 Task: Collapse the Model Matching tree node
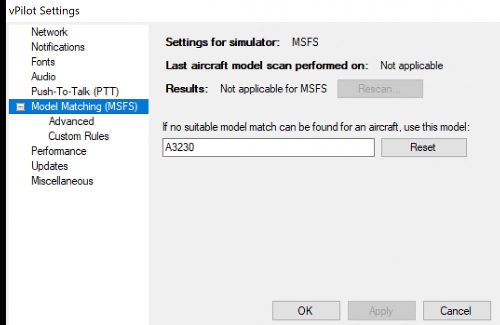click(x=20, y=107)
